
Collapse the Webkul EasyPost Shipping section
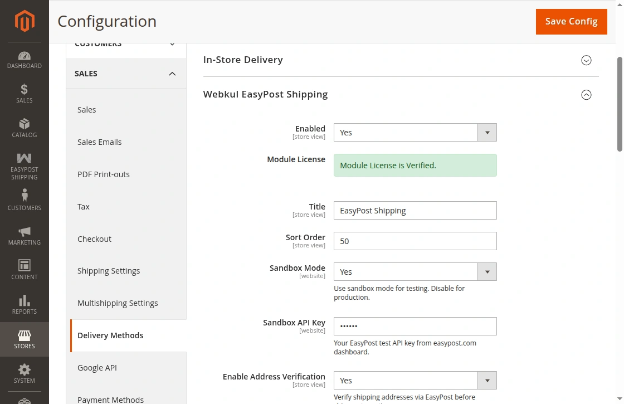586,95
